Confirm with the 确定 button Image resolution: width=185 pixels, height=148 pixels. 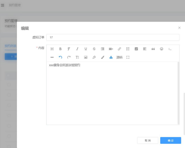tap(171, 141)
